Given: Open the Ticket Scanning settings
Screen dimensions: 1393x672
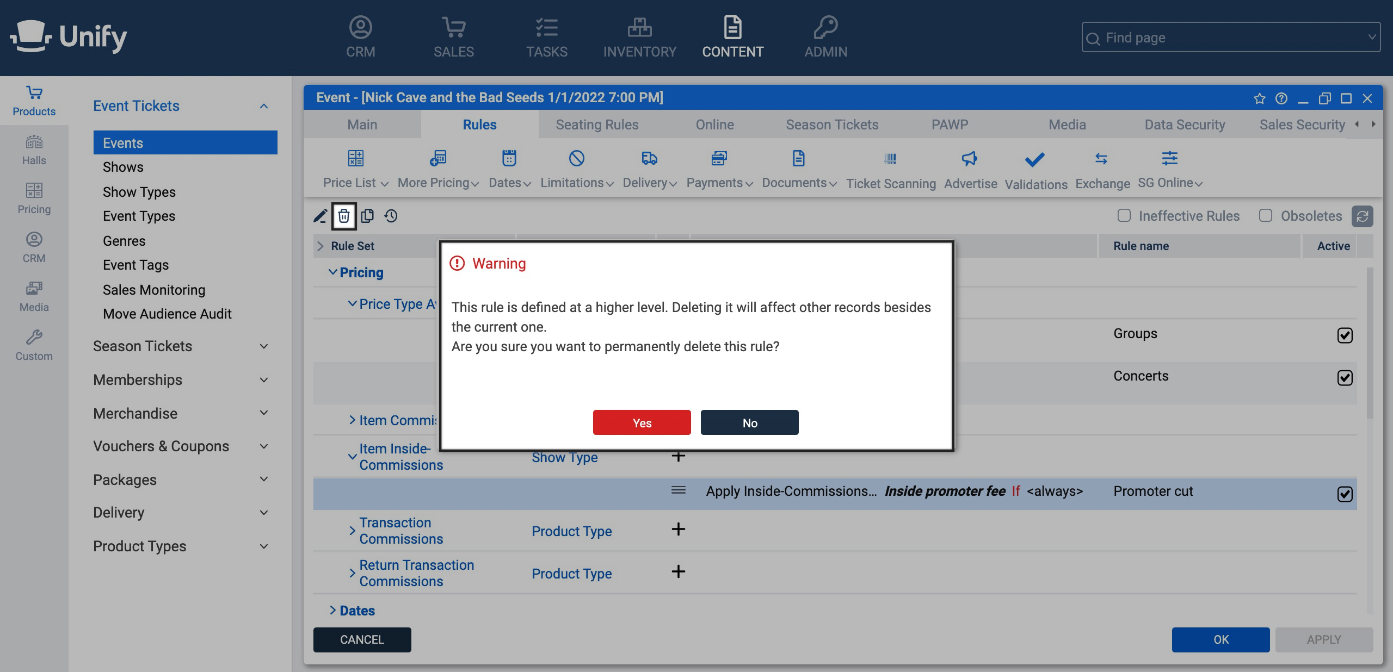Looking at the screenshot, I should pyautogui.click(x=891, y=169).
